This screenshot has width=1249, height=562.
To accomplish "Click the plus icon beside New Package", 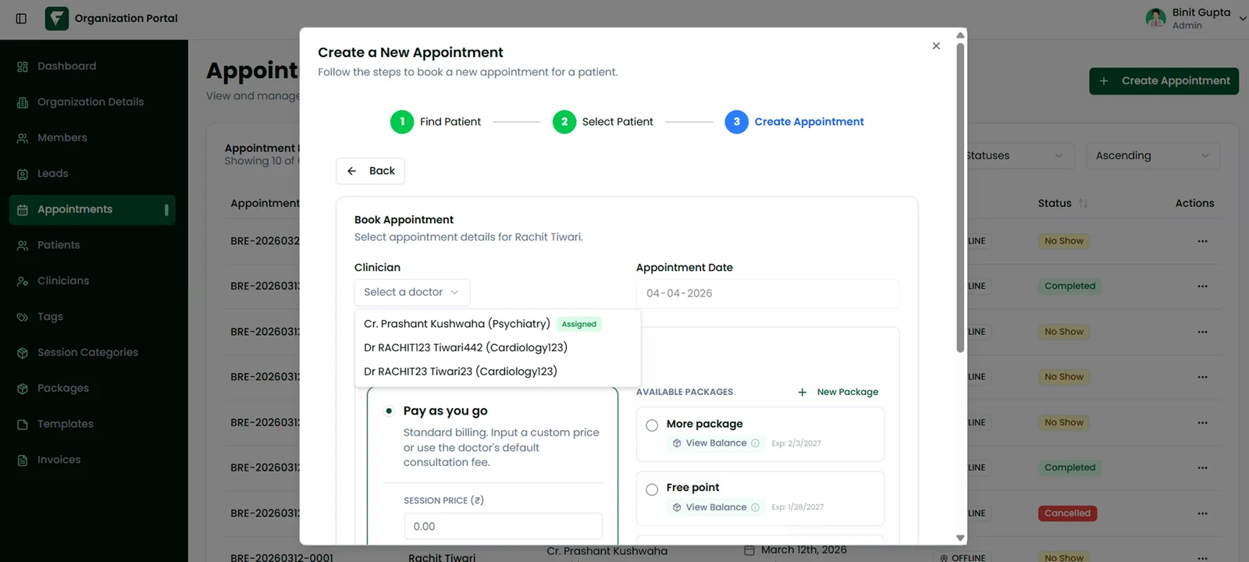I will click(x=802, y=392).
